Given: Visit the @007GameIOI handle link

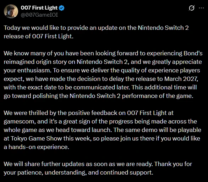Looking at the screenshot, I should [x=39, y=15].
